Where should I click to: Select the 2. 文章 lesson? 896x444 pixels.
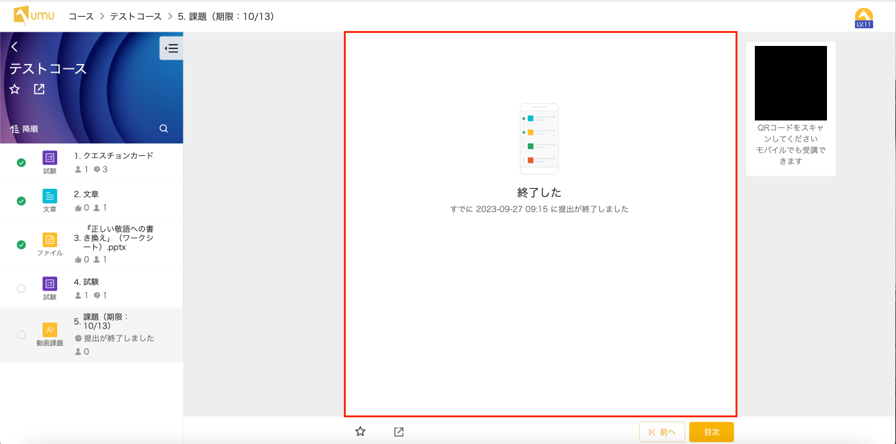point(91,194)
